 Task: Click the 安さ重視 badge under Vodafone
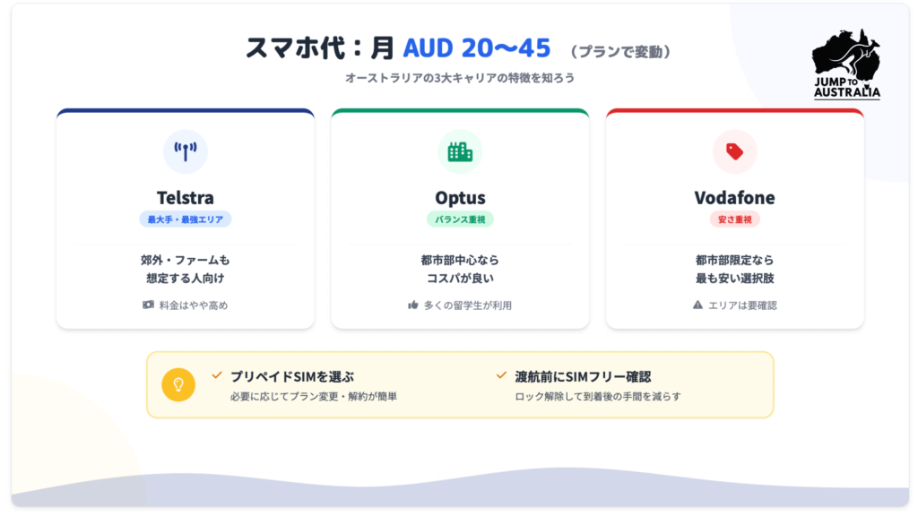(x=734, y=219)
